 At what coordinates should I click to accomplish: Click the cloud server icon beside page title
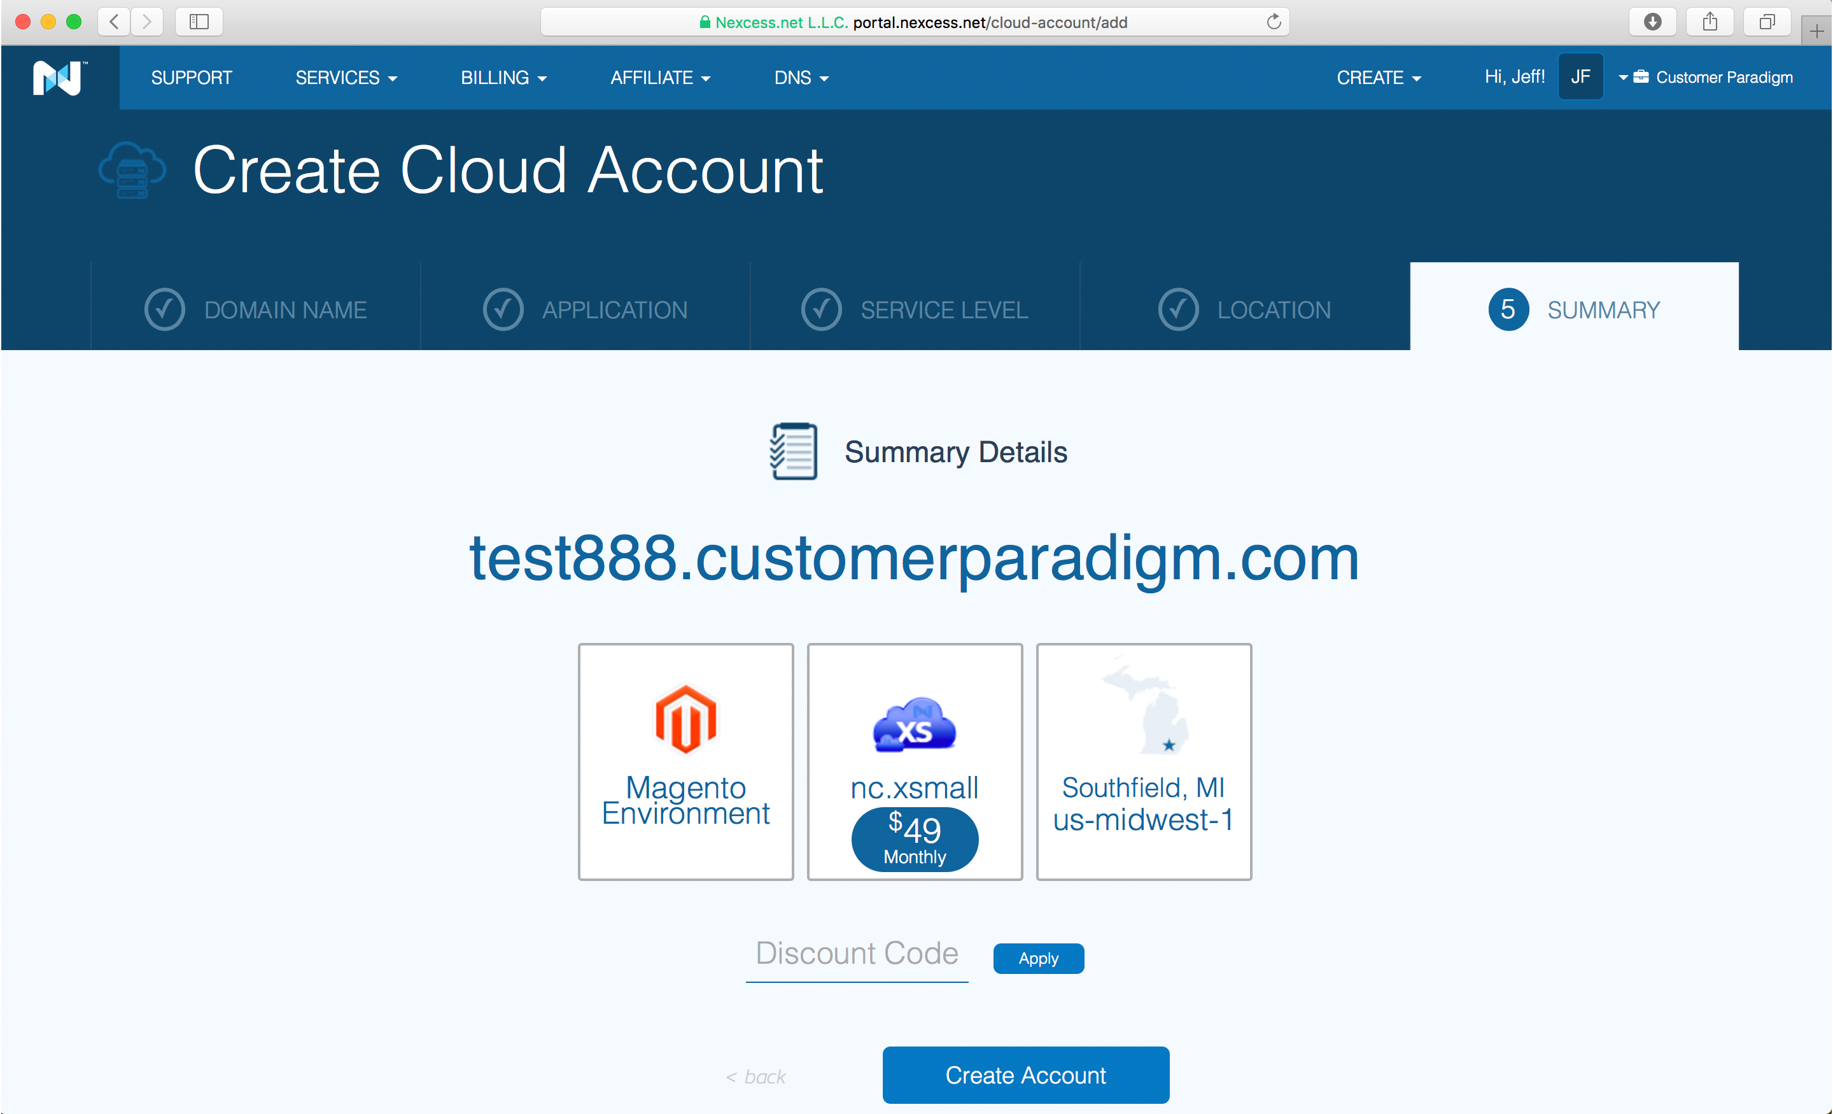click(132, 170)
